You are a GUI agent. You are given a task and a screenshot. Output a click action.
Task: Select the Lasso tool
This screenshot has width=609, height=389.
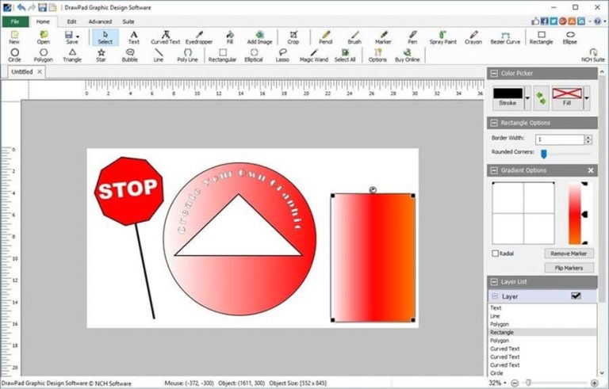click(x=282, y=55)
